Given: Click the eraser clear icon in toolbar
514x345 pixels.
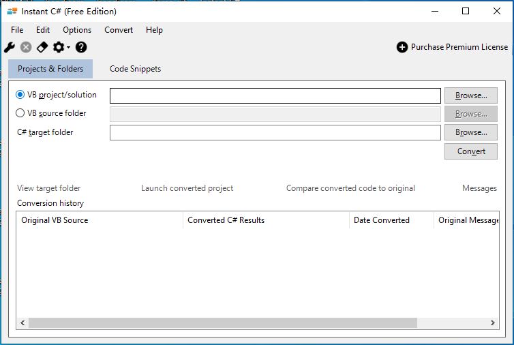Looking at the screenshot, I should tap(42, 47).
